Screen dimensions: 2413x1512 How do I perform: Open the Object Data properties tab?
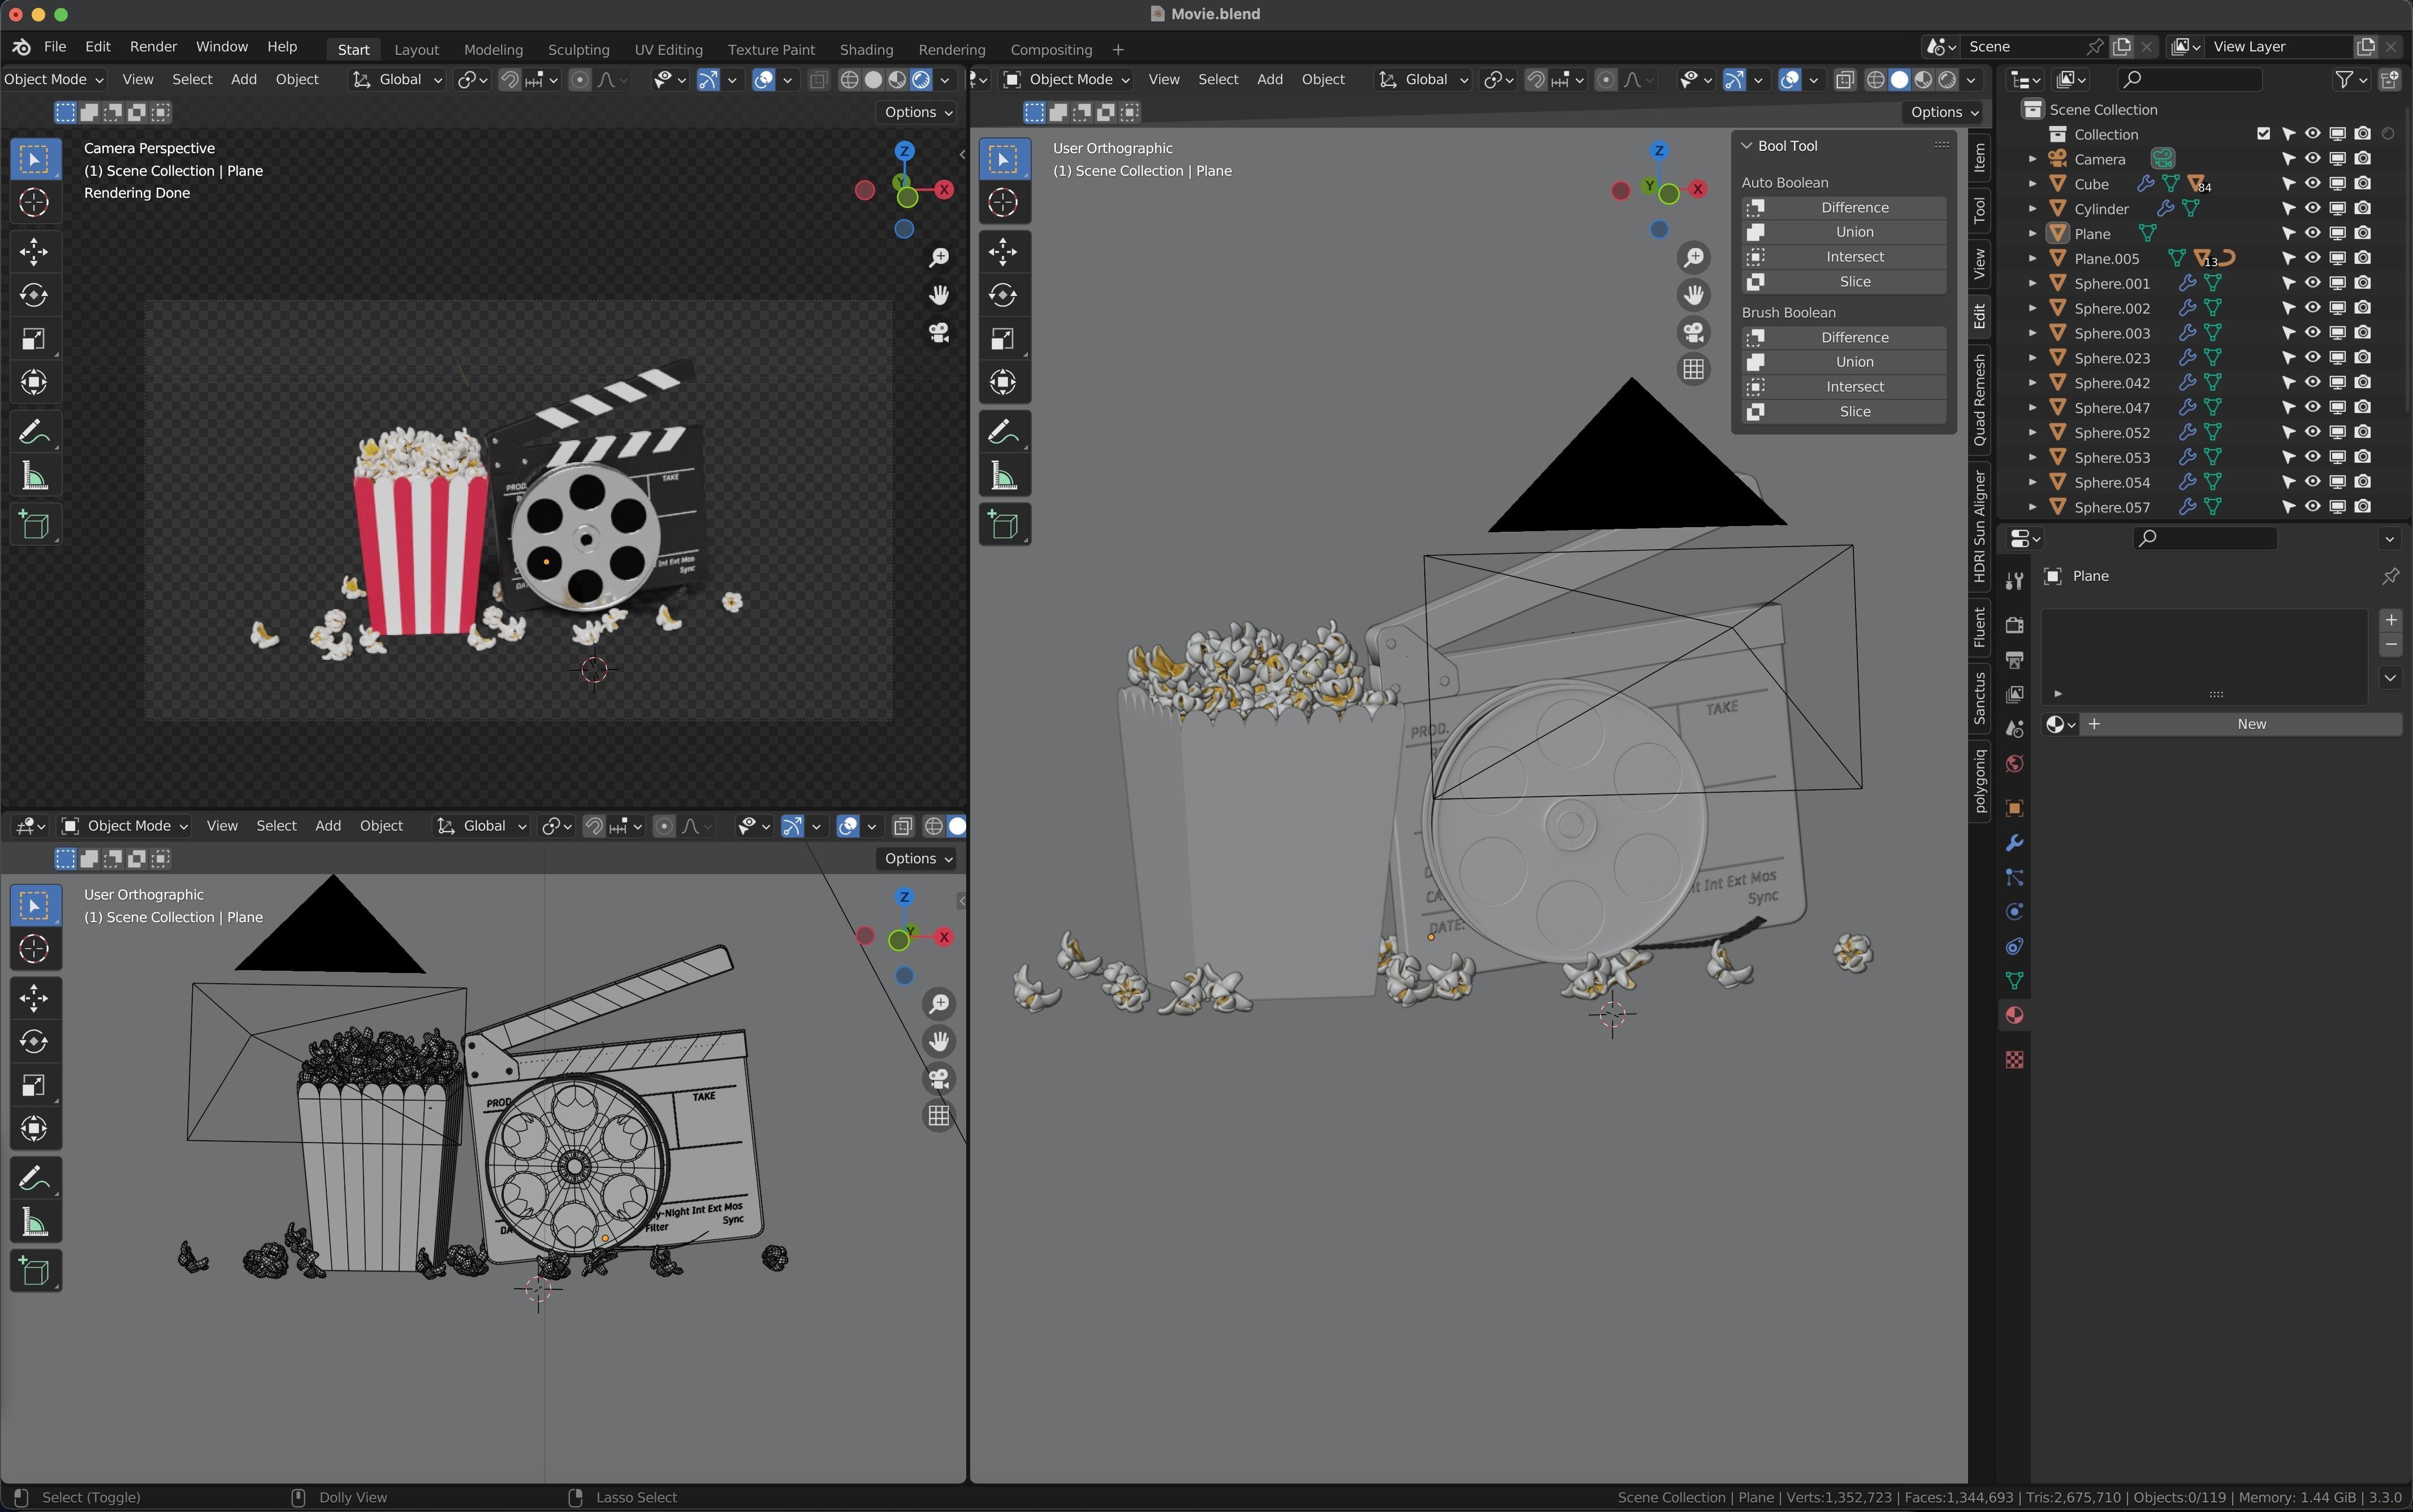tap(2015, 981)
